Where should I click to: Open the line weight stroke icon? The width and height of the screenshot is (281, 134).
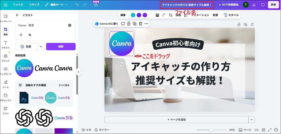157,15
